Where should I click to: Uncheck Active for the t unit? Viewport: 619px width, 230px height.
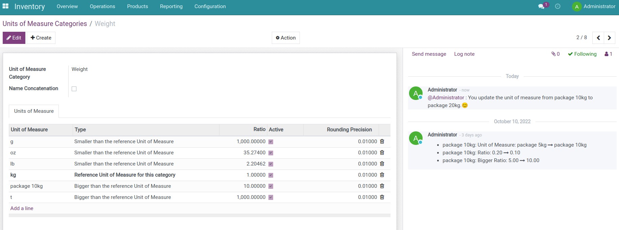click(x=271, y=198)
